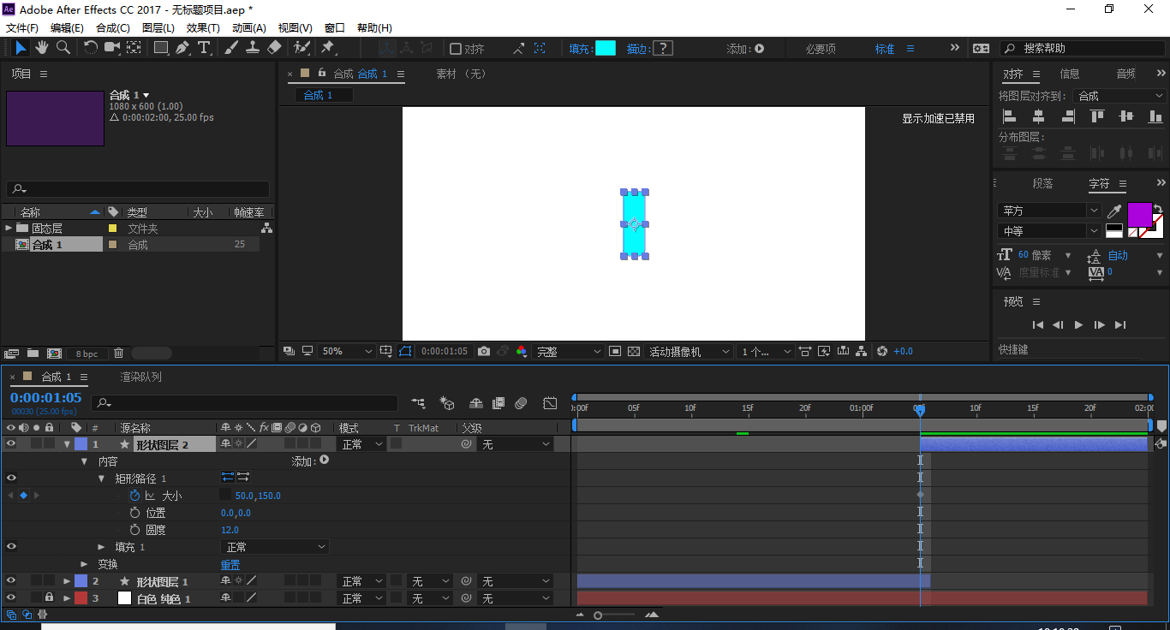
Task: Toggle stopwatch for 圆度 property
Action: (x=134, y=530)
